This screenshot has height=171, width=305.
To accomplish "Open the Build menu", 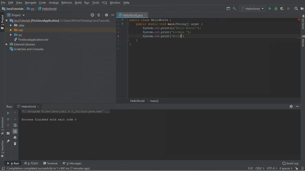I will pos(78,3).
